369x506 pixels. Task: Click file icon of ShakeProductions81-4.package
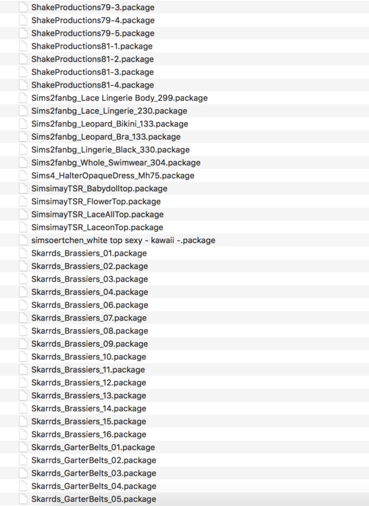coord(23,85)
